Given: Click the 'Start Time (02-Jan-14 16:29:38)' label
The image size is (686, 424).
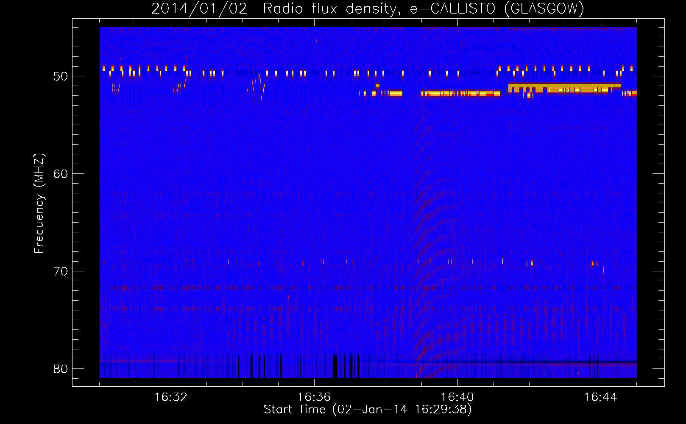Looking at the screenshot, I should (368, 410).
